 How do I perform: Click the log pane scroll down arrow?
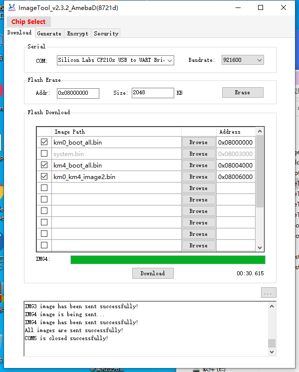(272, 352)
